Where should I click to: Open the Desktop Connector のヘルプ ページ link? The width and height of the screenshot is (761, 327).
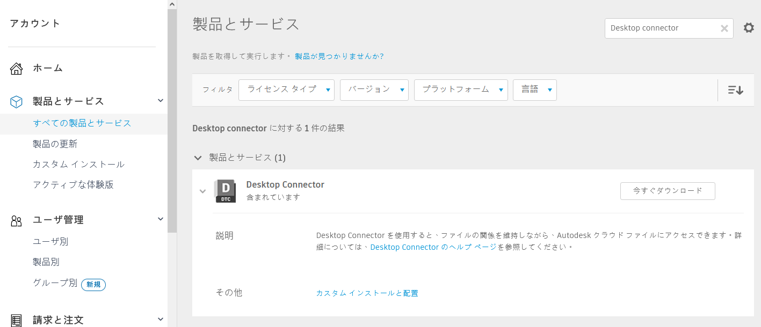pos(433,247)
